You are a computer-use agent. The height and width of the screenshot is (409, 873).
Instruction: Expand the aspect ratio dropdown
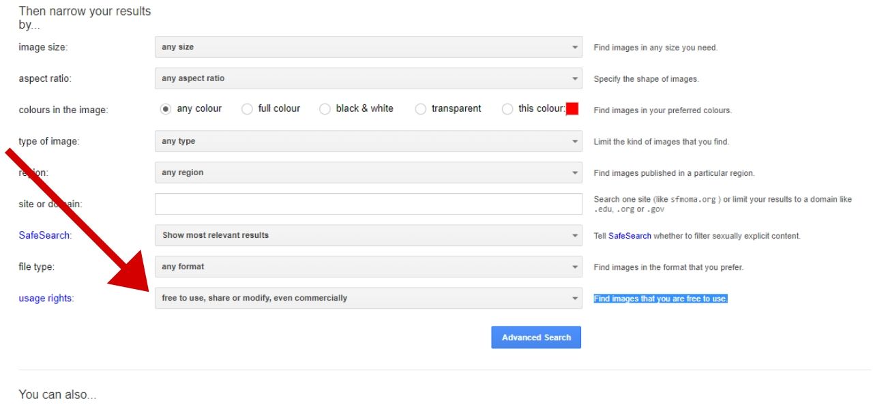pyautogui.click(x=368, y=78)
